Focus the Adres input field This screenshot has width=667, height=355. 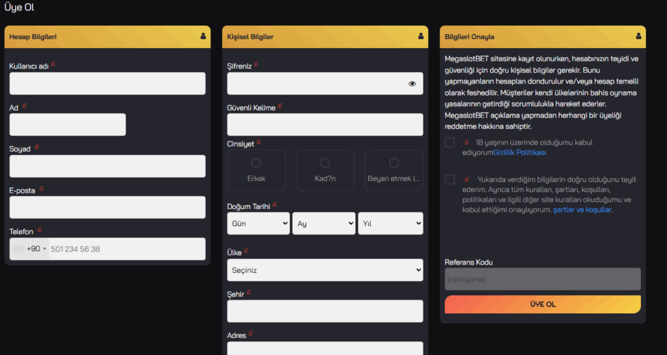[325, 348]
